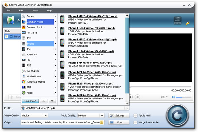Click the iPhone H.264 480x320 phone icon
The width and height of the screenshot is (198, 132).
point(62,87)
